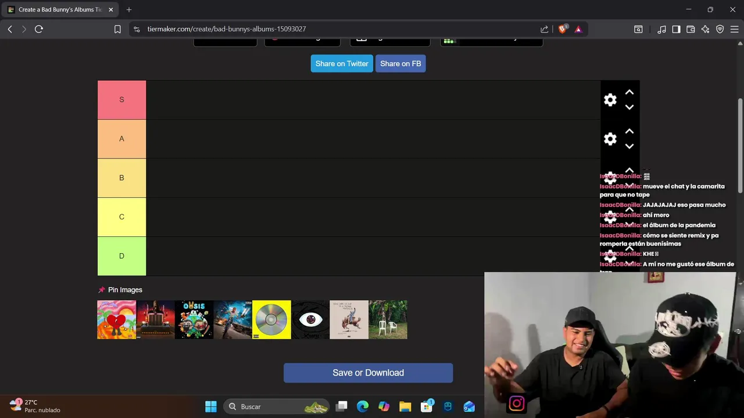Open a new browser tab
Image resolution: width=744 pixels, height=418 pixels.
(129, 10)
